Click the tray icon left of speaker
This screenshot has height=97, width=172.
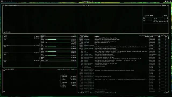pyautogui.click(x=165, y=1)
